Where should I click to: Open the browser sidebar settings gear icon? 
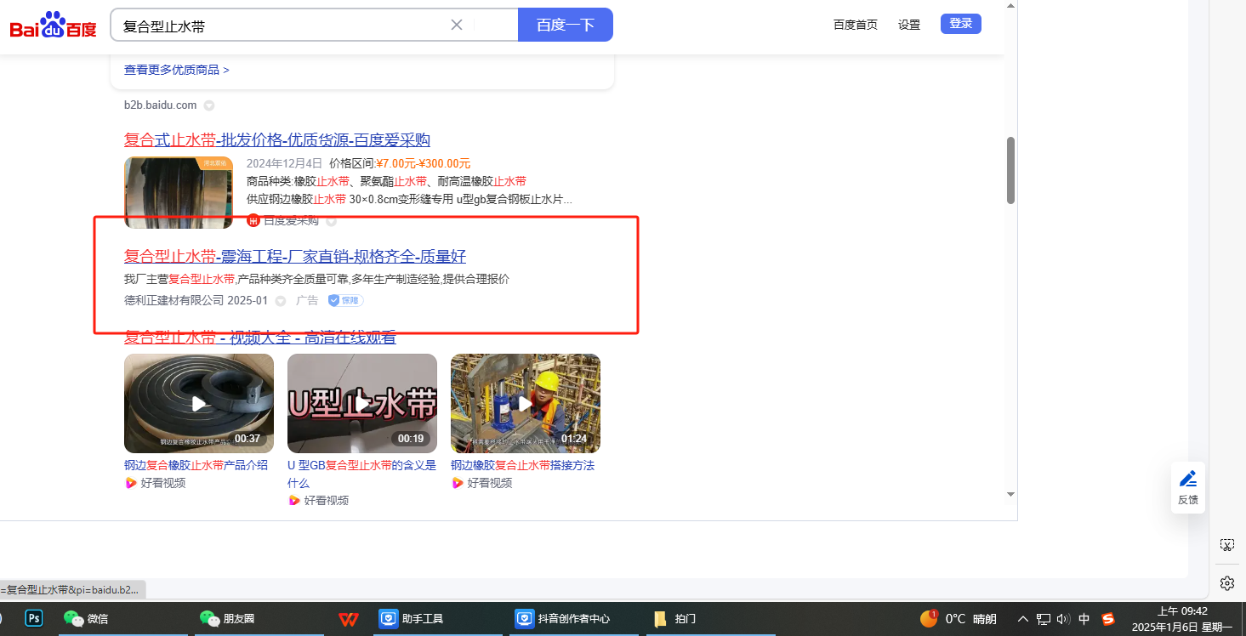[1226, 583]
